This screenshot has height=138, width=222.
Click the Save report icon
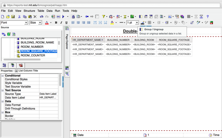coord(13,17)
